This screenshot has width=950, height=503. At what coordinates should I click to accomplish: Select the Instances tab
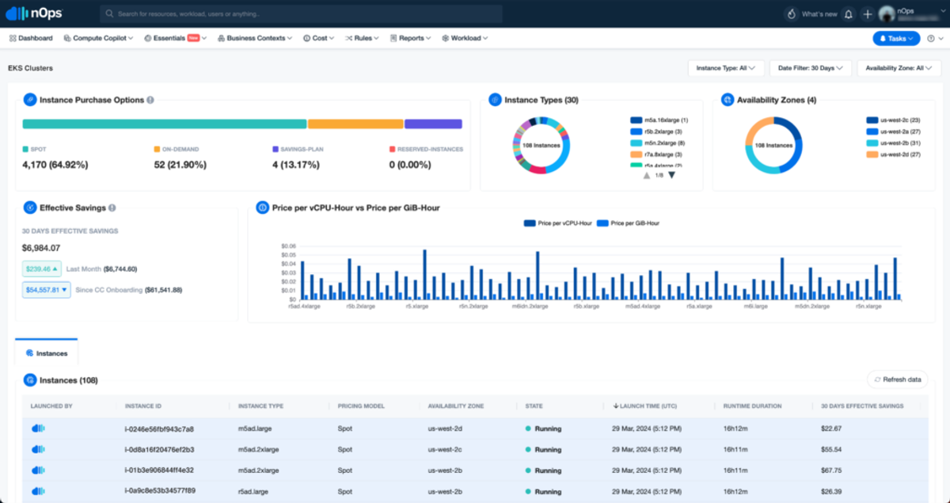click(47, 353)
